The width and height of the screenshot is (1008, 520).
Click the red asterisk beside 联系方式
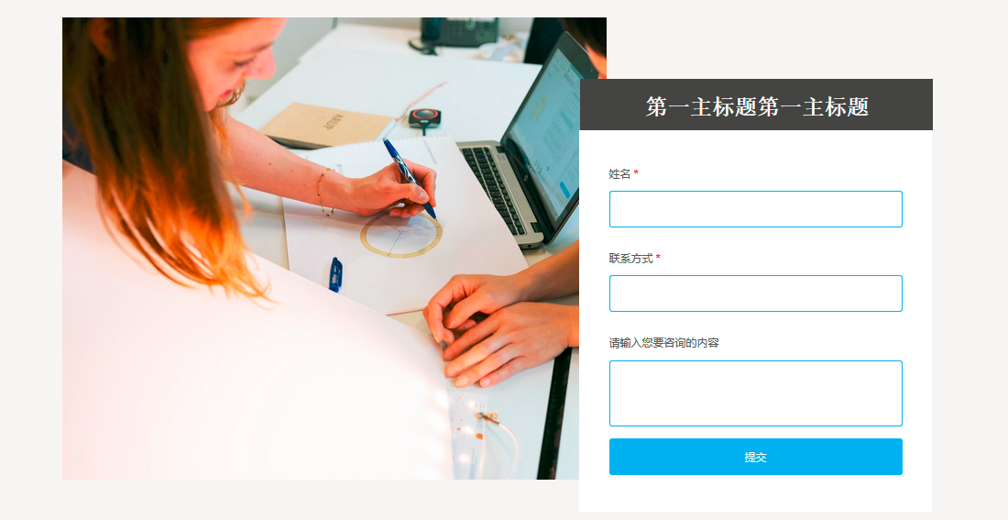point(658,257)
